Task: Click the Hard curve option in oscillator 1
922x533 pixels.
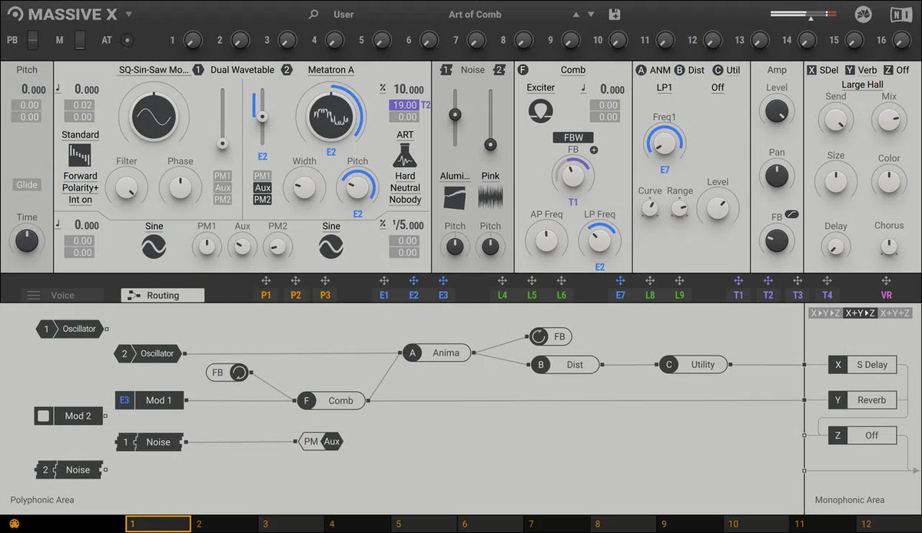Action: coord(405,175)
